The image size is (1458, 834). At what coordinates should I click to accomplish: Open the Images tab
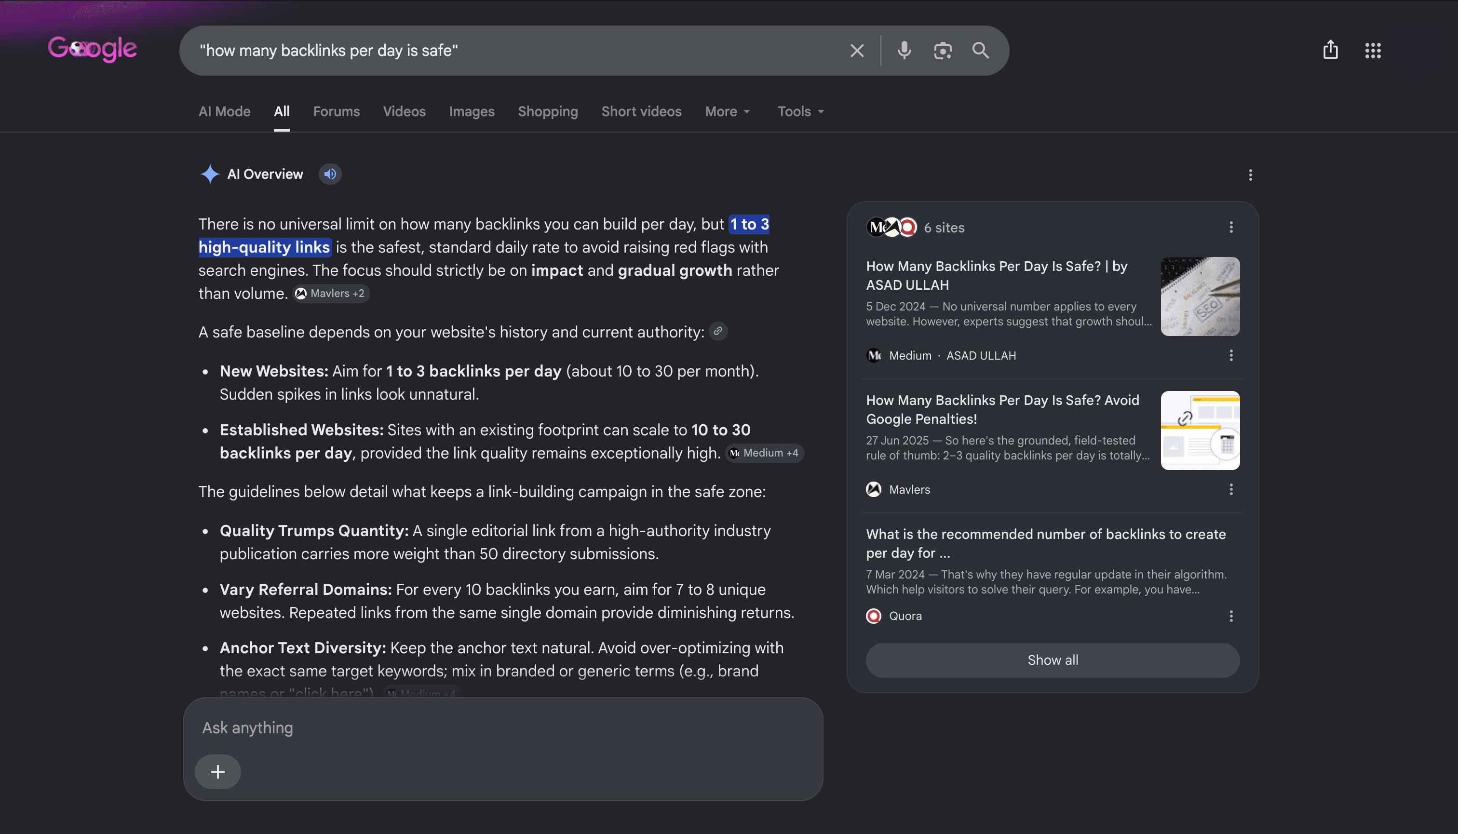click(x=472, y=112)
